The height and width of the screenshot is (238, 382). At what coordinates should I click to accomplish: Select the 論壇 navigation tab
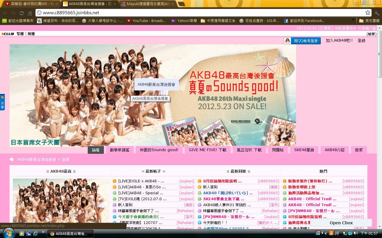[x=95, y=150]
